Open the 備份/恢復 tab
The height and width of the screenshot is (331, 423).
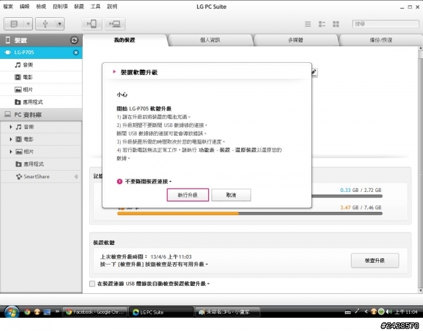pos(381,40)
